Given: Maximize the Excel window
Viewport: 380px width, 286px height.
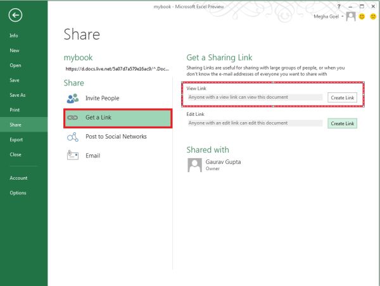Looking at the screenshot, I should [362, 6].
